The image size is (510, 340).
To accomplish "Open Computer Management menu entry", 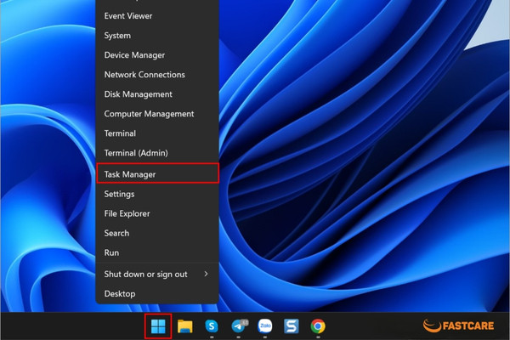I will (157, 114).
